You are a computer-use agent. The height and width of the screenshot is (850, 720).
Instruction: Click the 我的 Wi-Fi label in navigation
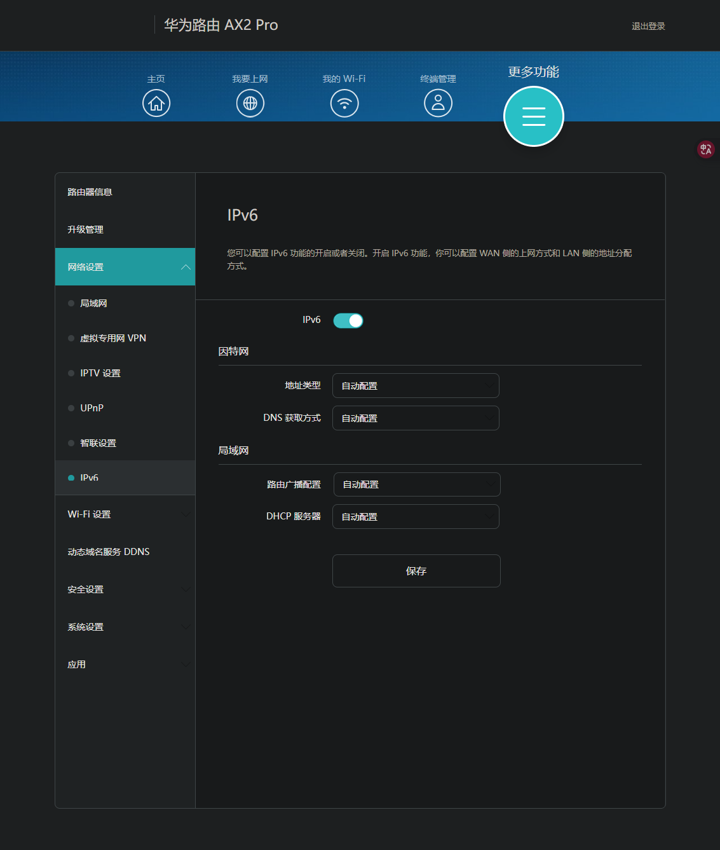tap(344, 79)
